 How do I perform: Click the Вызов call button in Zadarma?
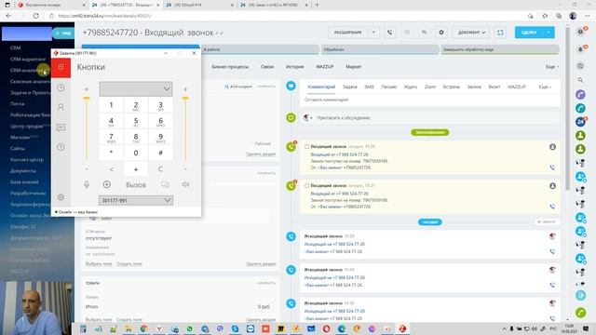tap(136, 184)
